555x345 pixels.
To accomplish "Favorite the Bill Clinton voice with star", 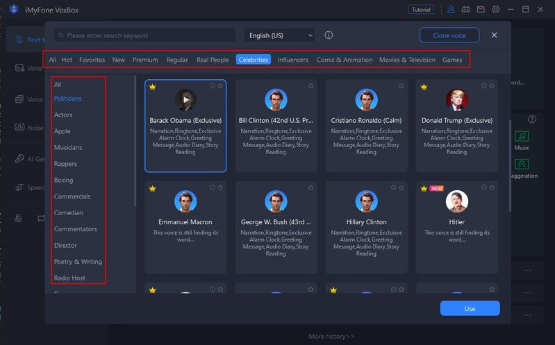I will point(310,86).
